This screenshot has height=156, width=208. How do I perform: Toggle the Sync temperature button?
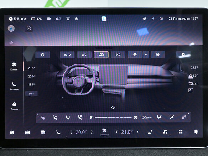31,94
